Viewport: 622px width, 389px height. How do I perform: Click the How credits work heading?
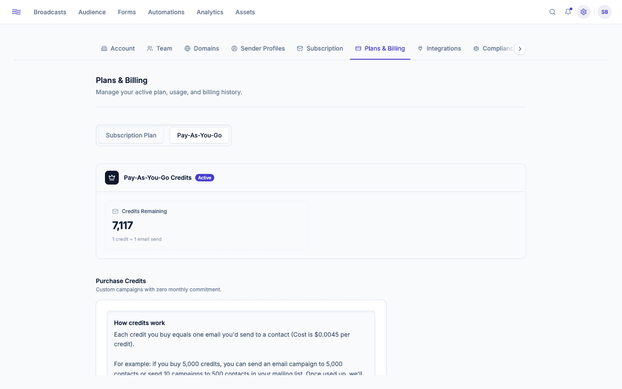[x=140, y=323]
